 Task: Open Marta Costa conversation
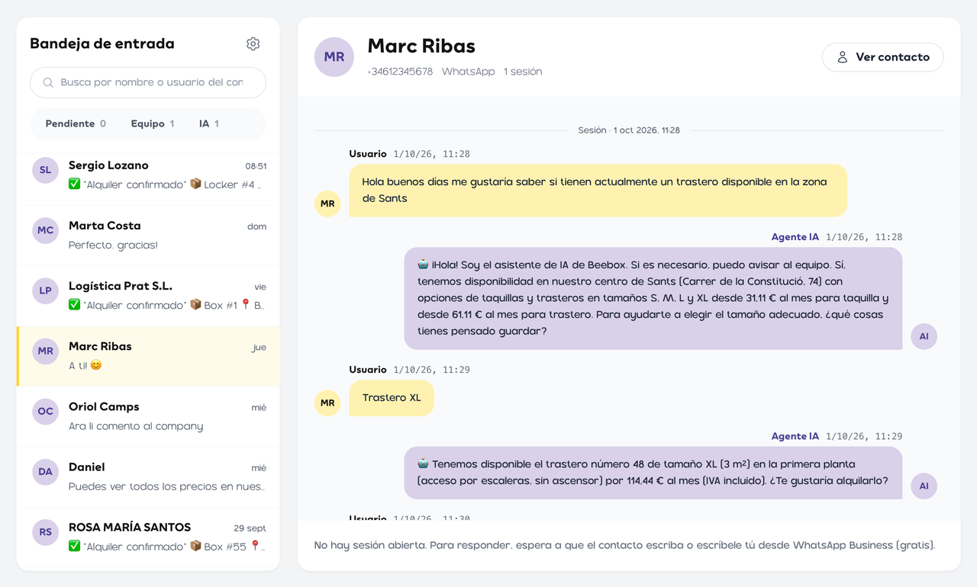coord(148,236)
